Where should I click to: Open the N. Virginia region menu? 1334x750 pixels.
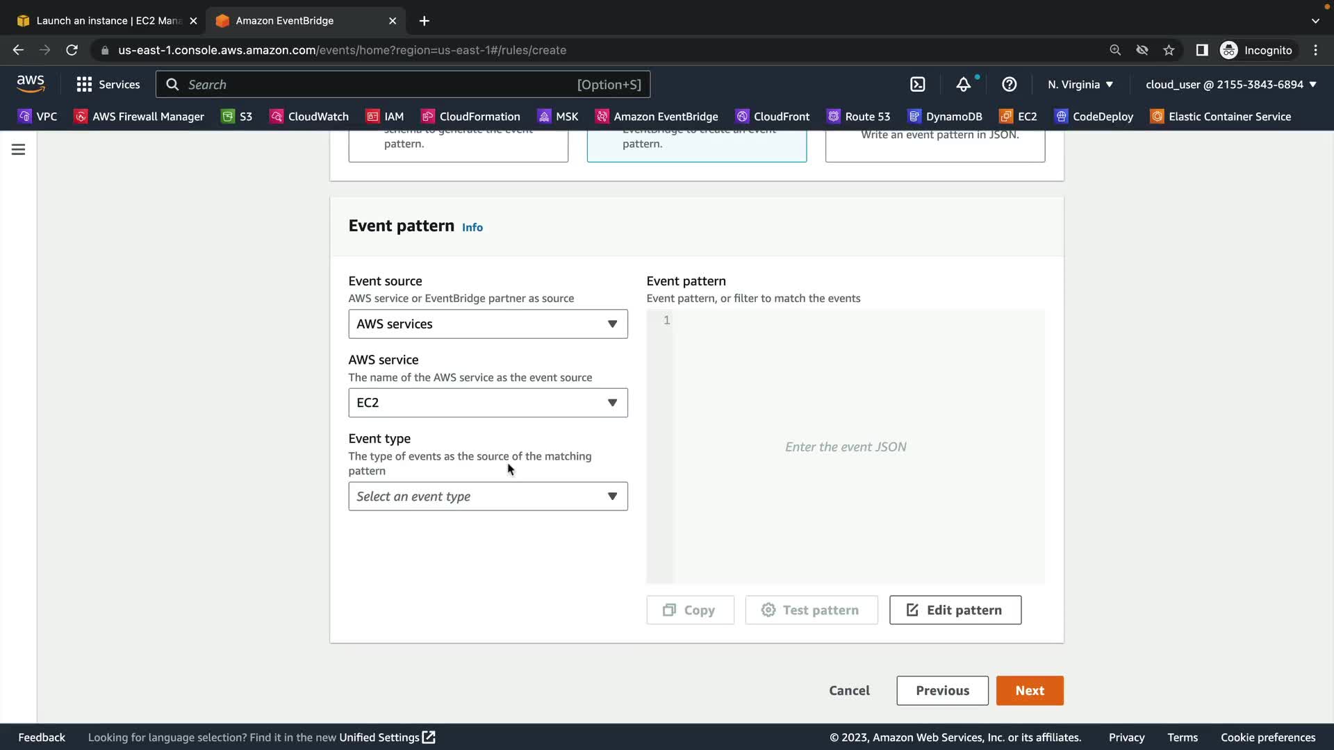(1080, 85)
